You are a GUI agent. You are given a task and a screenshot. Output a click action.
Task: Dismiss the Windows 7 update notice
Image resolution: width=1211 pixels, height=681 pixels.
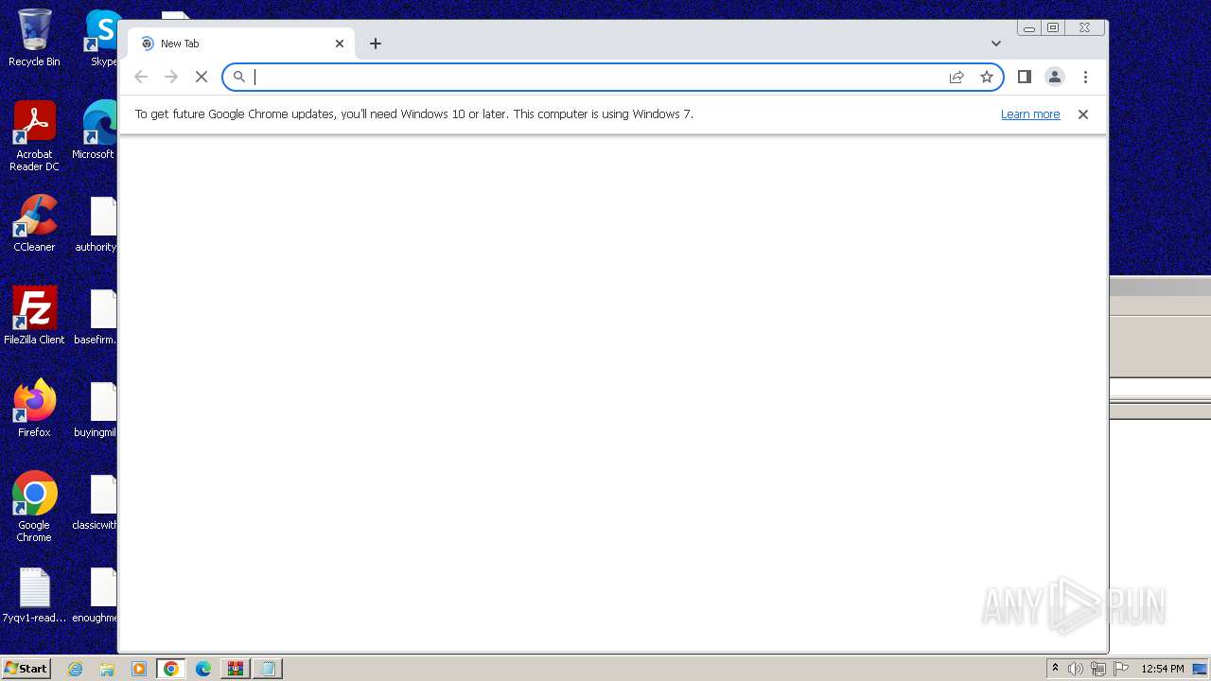click(x=1083, y=114)
